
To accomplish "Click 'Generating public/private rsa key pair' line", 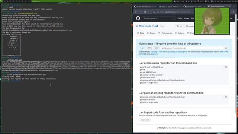I will pyautogui.click(x=21, y=16).
